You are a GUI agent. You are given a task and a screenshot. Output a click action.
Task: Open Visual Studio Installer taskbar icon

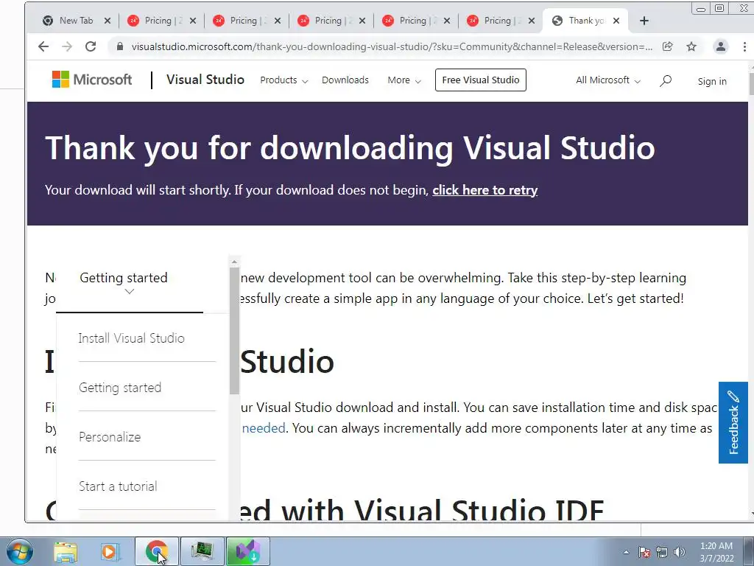pos(247,551)
